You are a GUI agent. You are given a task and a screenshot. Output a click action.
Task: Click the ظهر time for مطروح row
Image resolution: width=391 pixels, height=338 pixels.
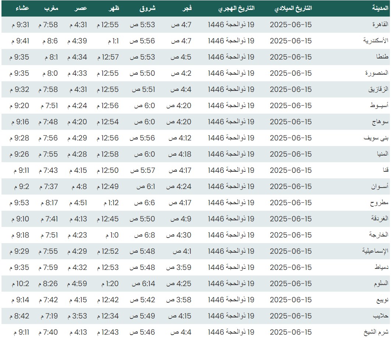[x=111, y=203]
